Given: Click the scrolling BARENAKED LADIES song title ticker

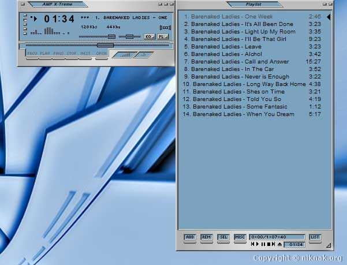Looking at the screenshot, I should pos(124,18).
